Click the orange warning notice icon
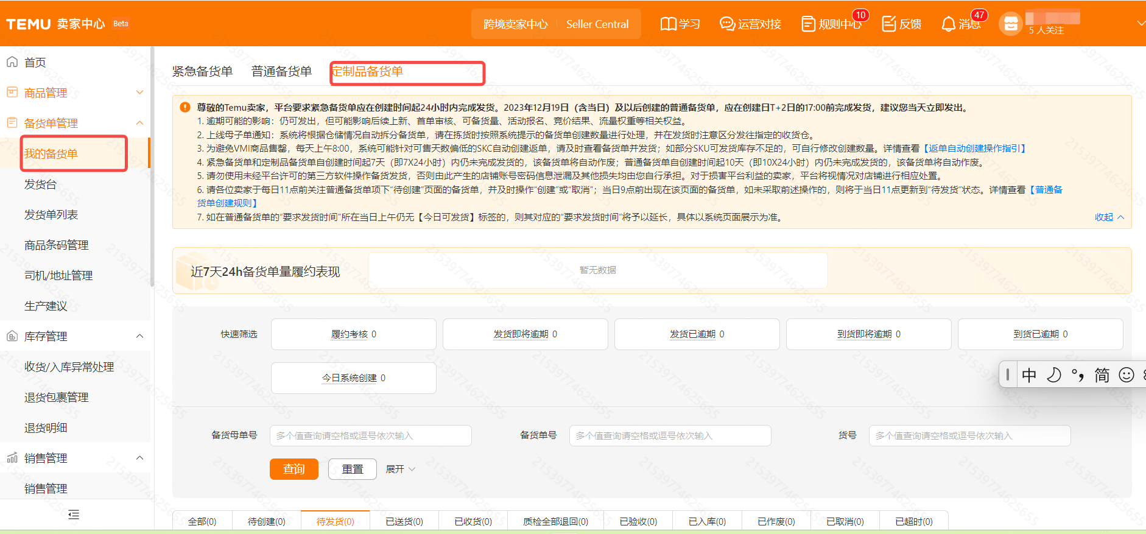Viewport: 1146px width, 534px height. click(185, 107)
